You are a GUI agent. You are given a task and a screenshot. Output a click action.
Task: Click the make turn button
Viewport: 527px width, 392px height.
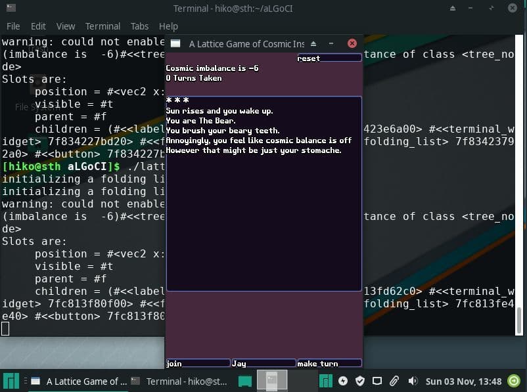[329, 363]
